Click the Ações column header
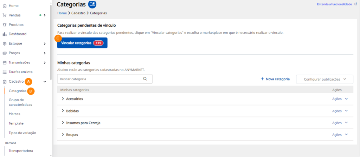This screenshot has height=157, width=360. [337, 90]
